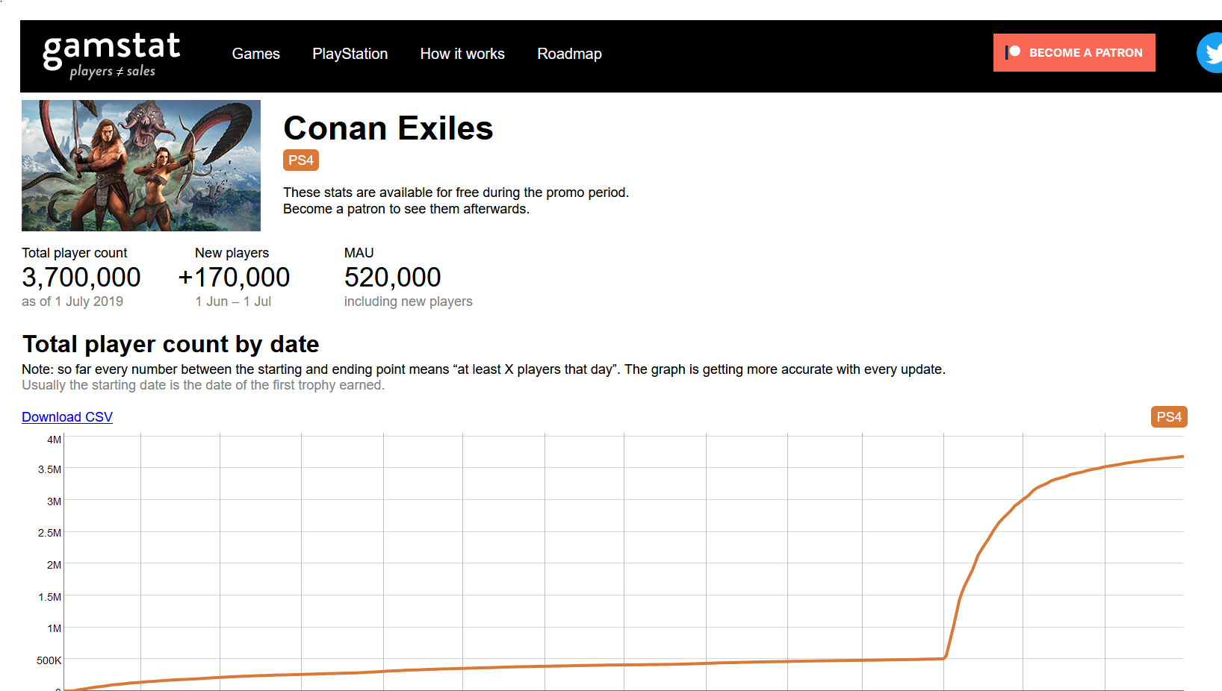Click the 3,700,000 total player count figure
1222x691 pixels.
point(81,278)
